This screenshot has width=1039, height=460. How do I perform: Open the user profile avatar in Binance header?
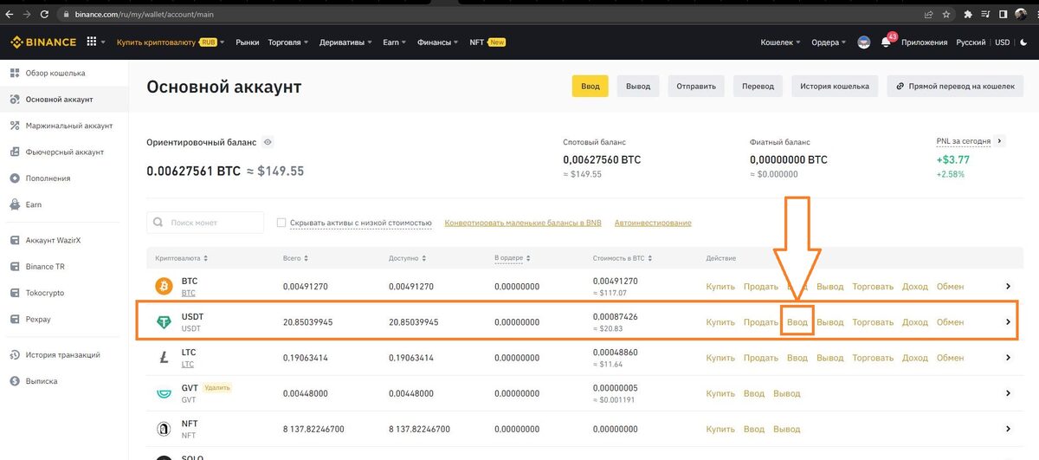click(x=863, y=42)
